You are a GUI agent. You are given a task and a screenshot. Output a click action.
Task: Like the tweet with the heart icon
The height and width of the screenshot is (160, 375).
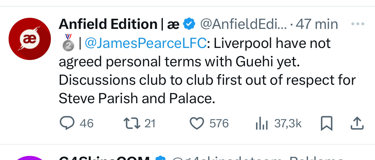pyautogui.click(x=197, y=123)
